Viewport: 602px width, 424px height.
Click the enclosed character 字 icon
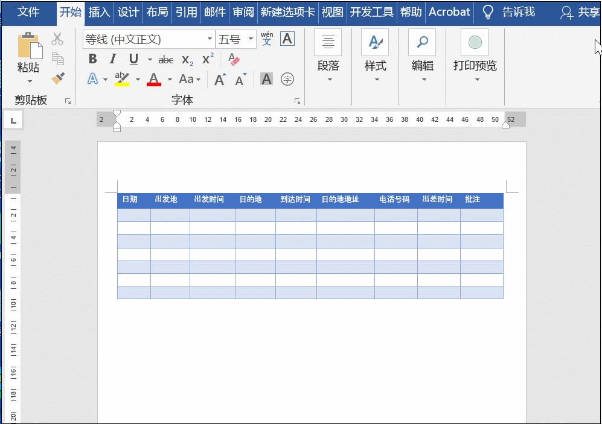pos(287,80)
